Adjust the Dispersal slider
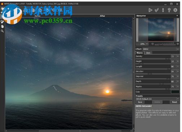The height and width of the screenshot is (132, 182). [x=157, y=79]
